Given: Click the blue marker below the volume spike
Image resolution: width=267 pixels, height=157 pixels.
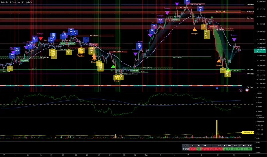Looking at the screenshot, I should click(217, 88).
